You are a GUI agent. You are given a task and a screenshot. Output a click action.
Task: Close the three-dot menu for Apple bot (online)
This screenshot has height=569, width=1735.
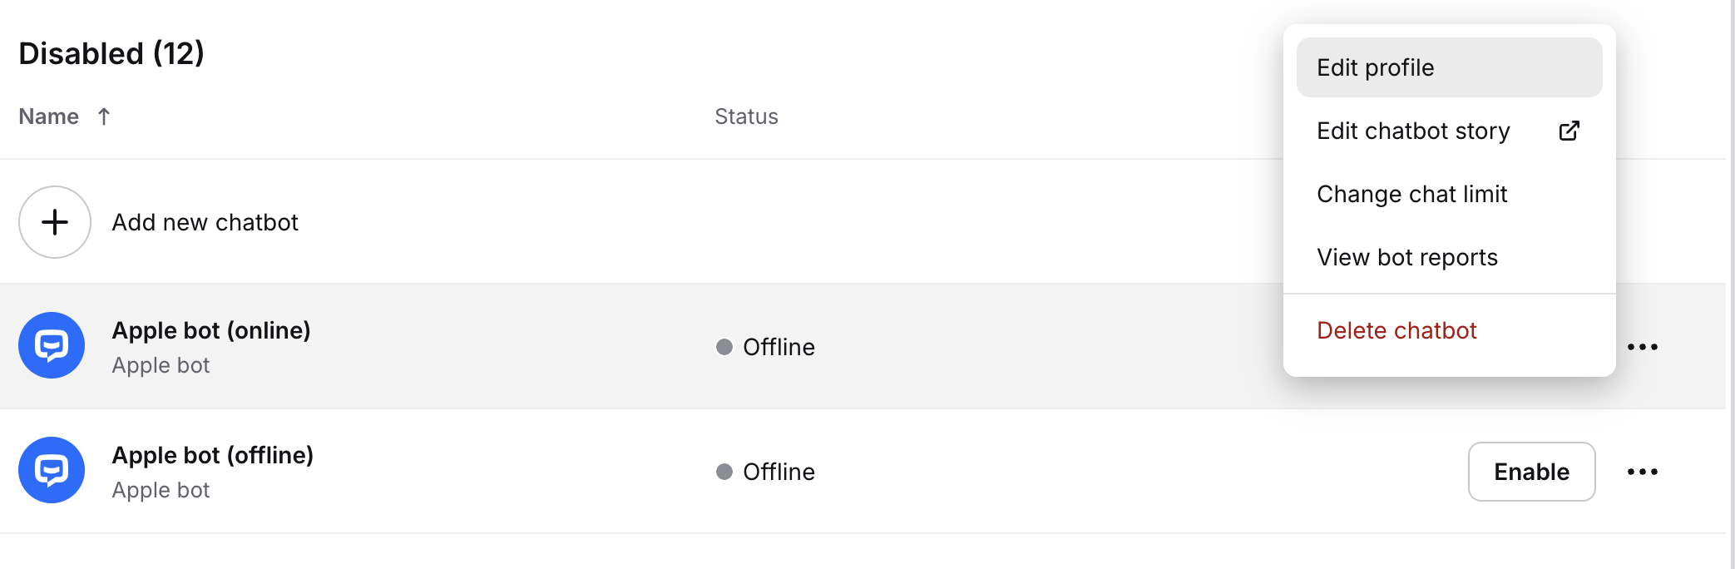(1642, 347)
